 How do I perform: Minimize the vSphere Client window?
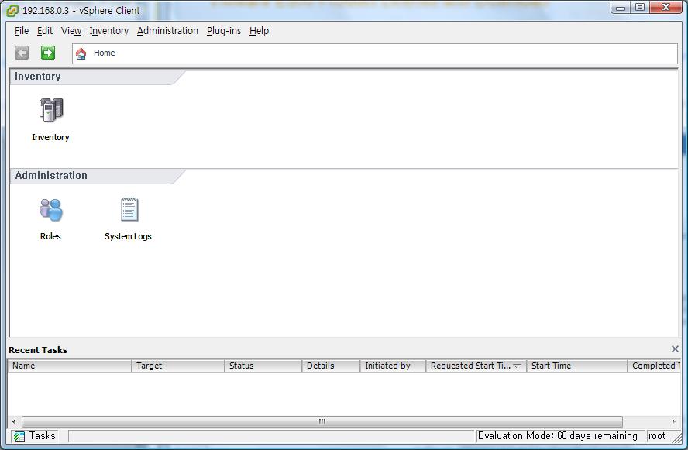(x=621, y=8)
